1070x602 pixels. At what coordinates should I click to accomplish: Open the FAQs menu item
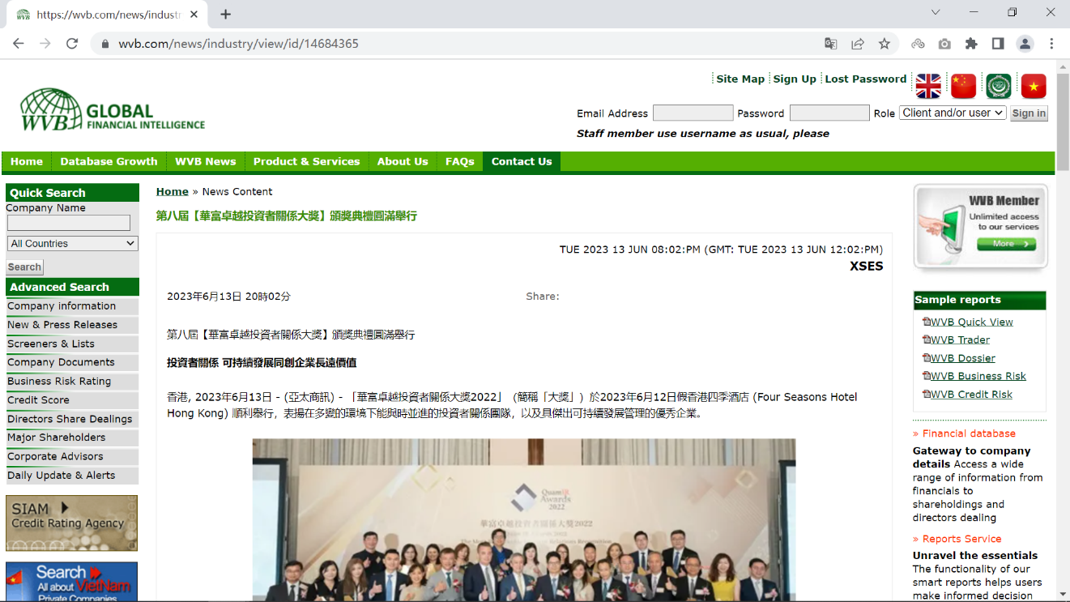click(460, 161)
